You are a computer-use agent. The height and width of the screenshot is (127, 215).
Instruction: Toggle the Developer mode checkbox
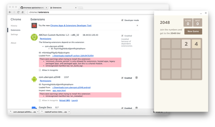122,20
